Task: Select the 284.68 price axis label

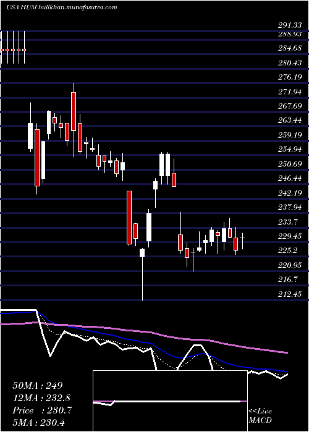Action: [x=289, y=49]
